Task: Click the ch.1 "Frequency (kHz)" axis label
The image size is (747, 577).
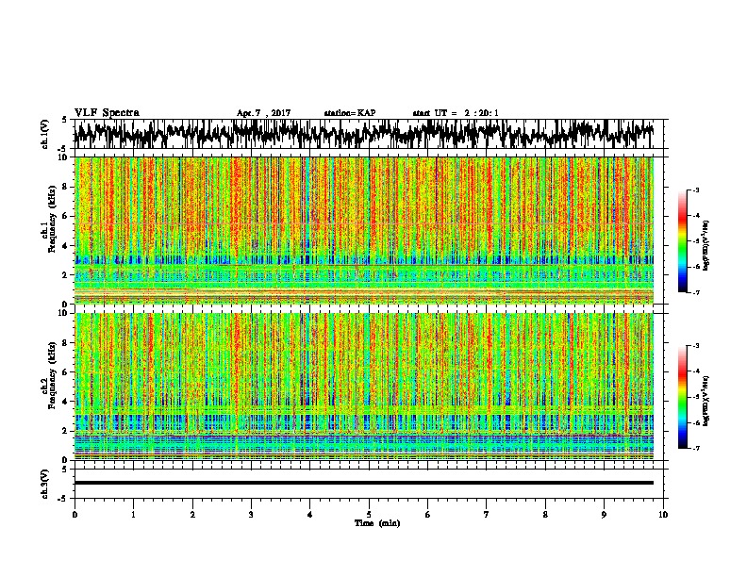Action: tap(52, 220)
